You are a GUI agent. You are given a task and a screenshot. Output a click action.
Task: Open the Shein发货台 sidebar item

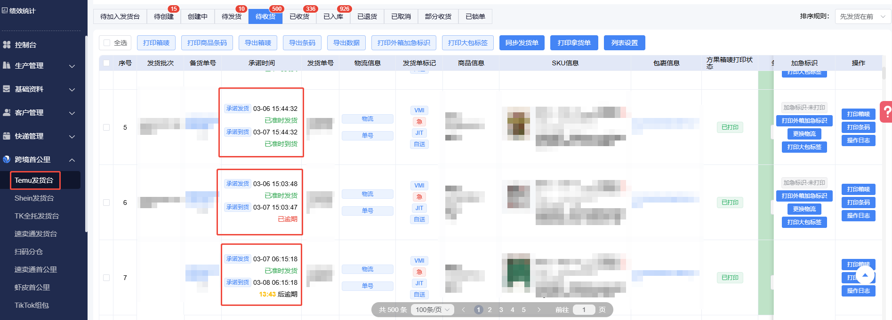[x=34, y=198]
